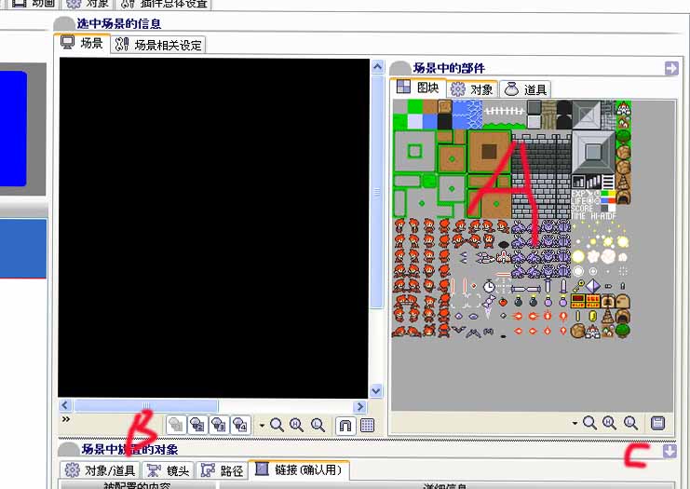Select the 被配置的内容 column header
The width and height of the screenshot is (690, 489).
pyautogui.click(x=137, y=486)
